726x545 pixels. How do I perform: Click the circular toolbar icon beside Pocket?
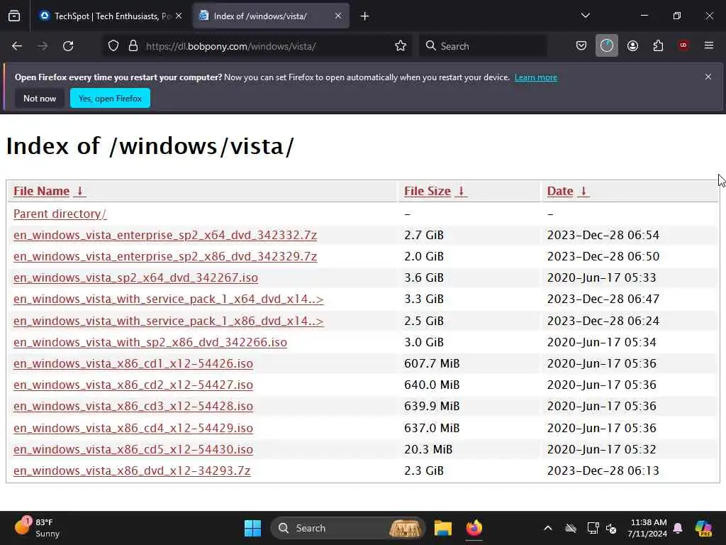click(607, 46)
